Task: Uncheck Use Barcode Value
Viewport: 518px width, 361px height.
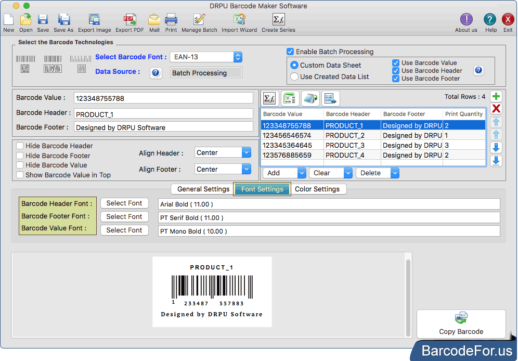Action: pos(395,63)
